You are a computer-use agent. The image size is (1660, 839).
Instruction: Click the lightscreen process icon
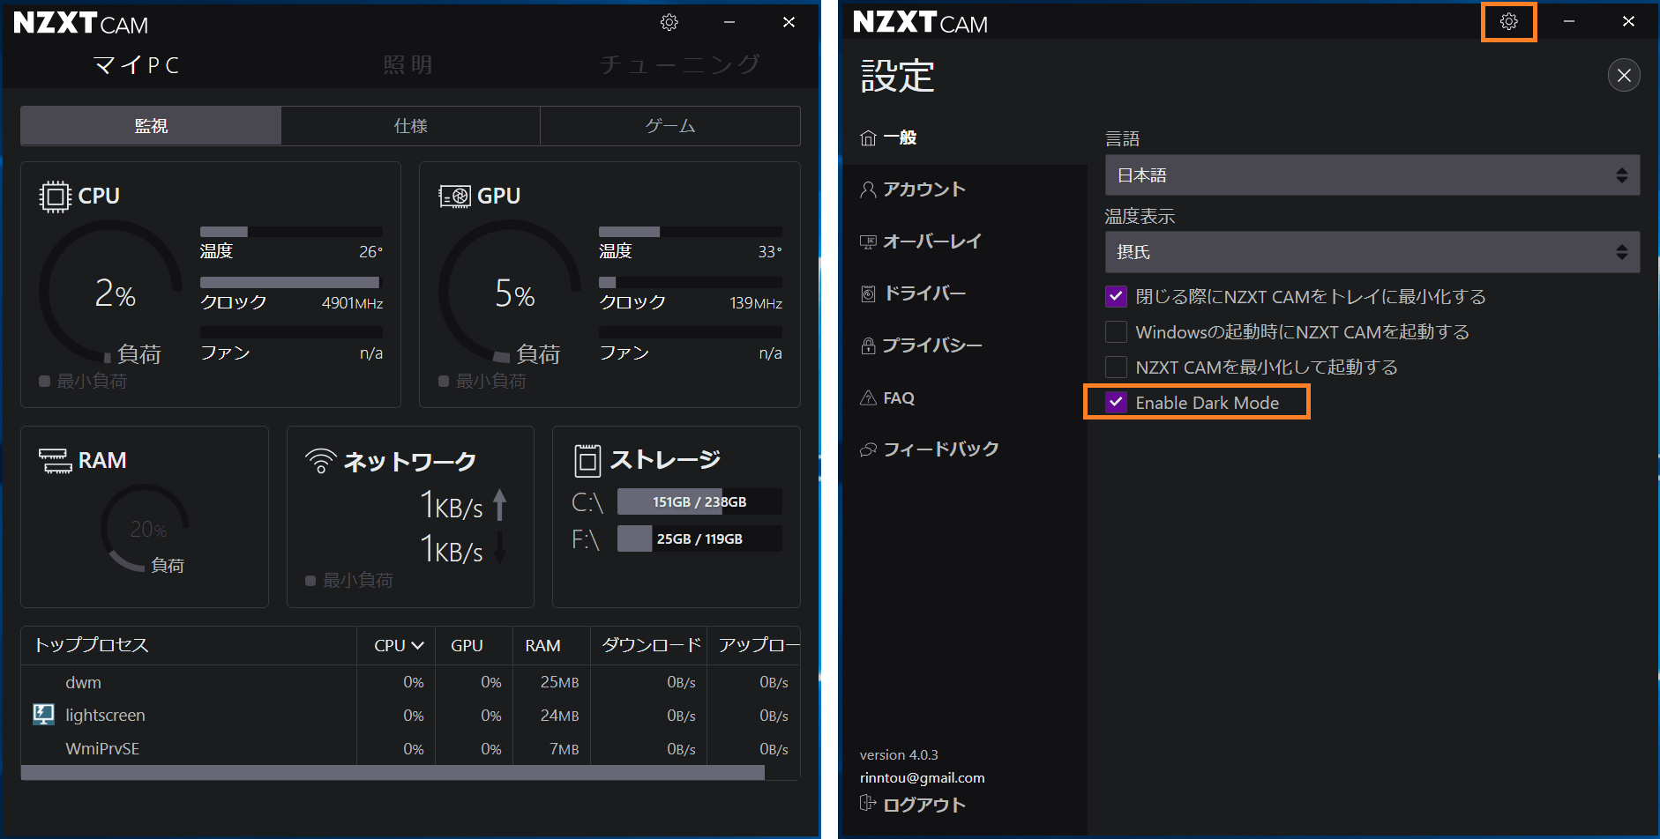tap(43, 715)
